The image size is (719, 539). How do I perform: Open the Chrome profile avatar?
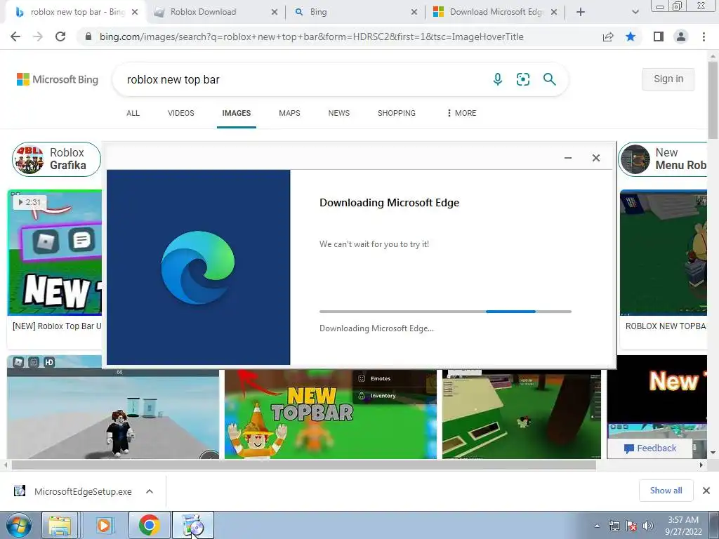(681, 36)
